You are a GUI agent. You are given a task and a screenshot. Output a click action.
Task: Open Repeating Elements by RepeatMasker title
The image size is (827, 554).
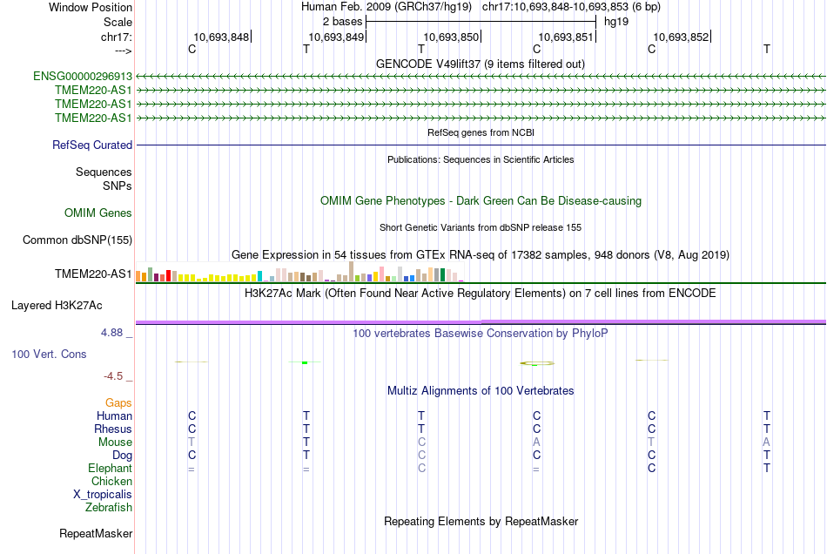[481, 521]
